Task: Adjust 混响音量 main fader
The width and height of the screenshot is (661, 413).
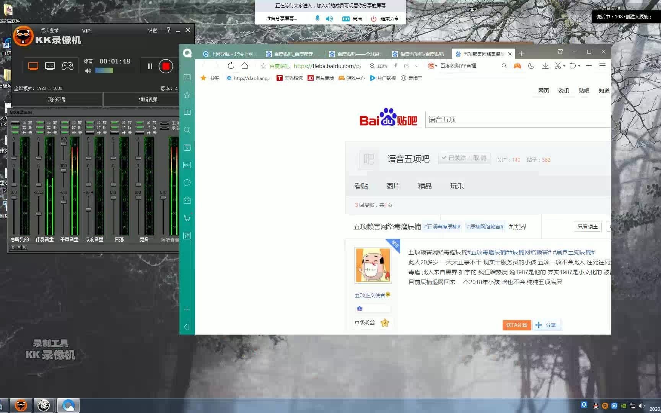Action: 88,210
